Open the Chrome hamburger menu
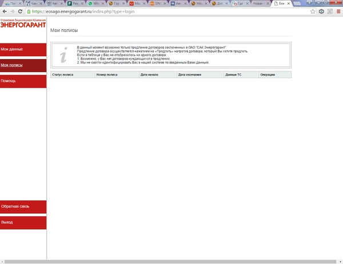343x264 pixels. tap(338, 11)
